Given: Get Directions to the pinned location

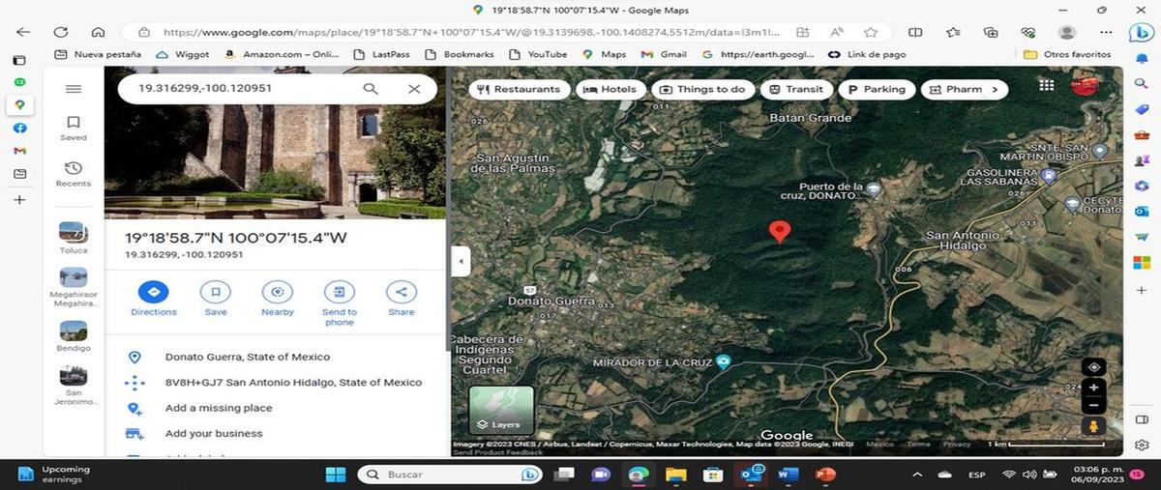Looking at the screenshot, I should click(x=154, y=298).
